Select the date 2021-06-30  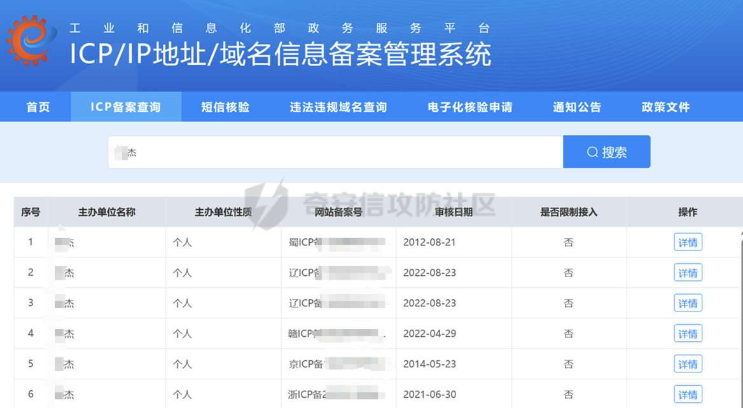[x=429, y=394]
